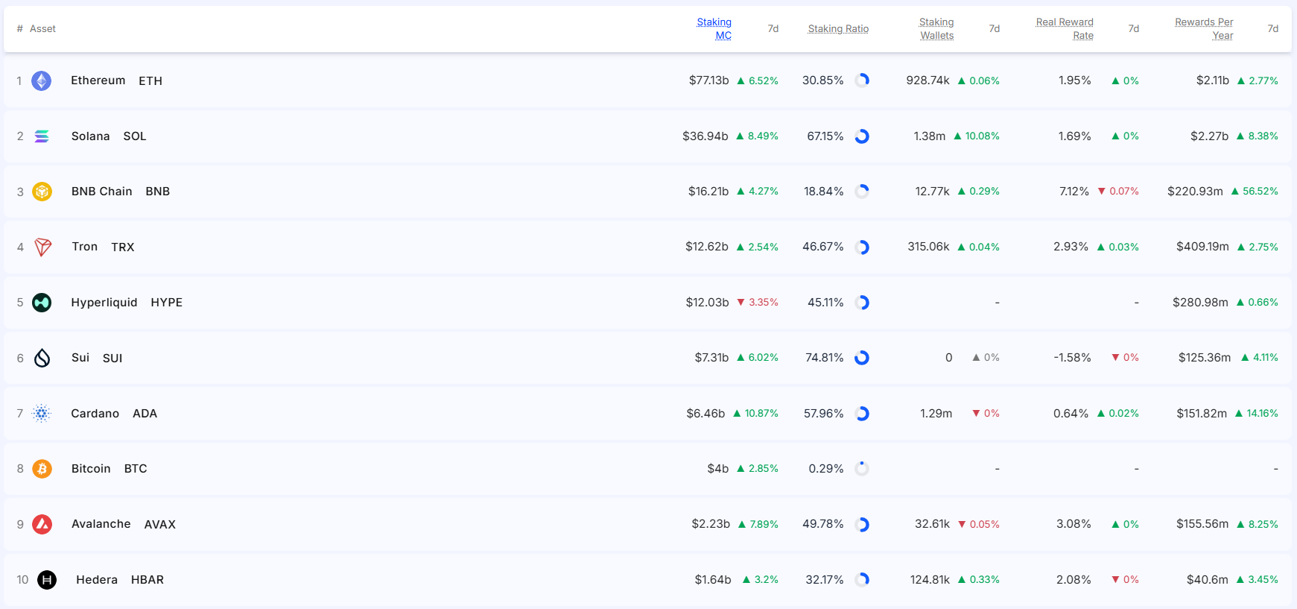Sort by Rewards Per Year header

pos(1204,29)
